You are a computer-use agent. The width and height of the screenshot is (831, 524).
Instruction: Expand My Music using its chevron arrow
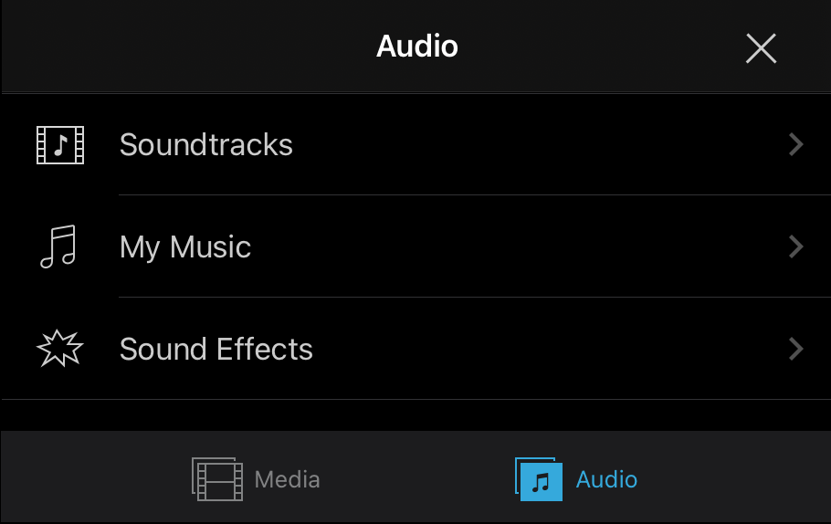(x=796, y=246)
